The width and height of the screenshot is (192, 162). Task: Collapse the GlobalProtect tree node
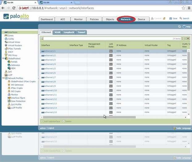(3, 58)
